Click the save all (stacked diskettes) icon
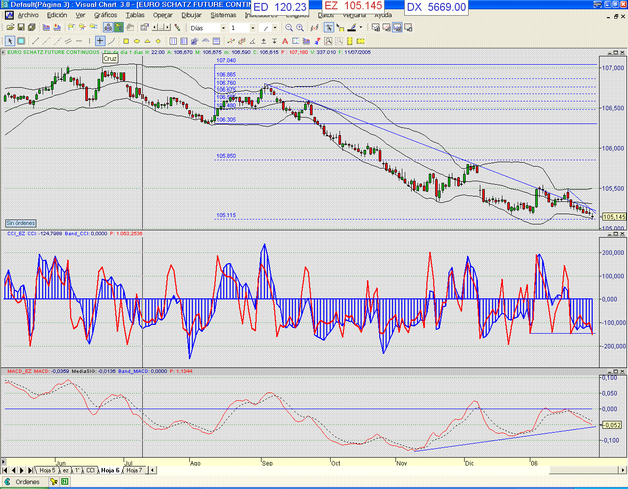This screenshot has height=489, width=628. pos(31,27)
